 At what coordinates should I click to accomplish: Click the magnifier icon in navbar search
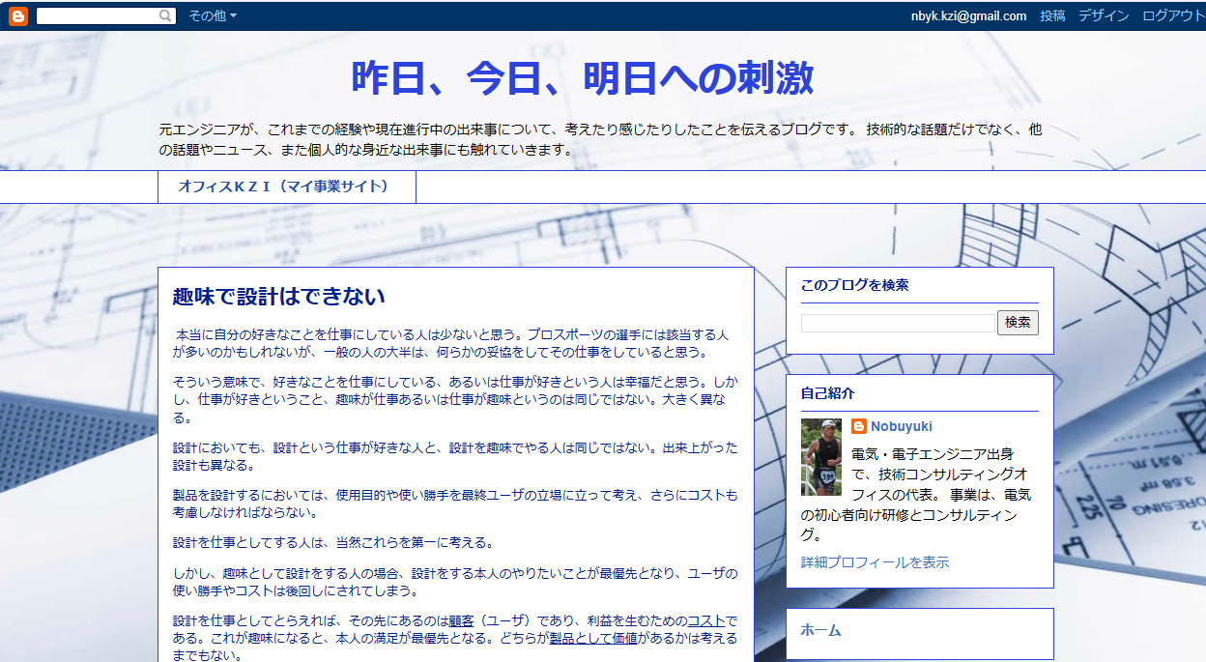click(166, 15)
